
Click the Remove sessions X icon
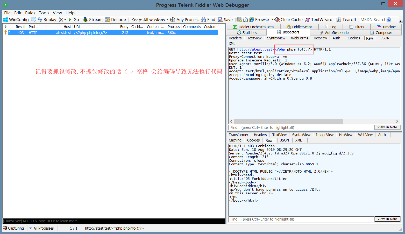(61, 20)
